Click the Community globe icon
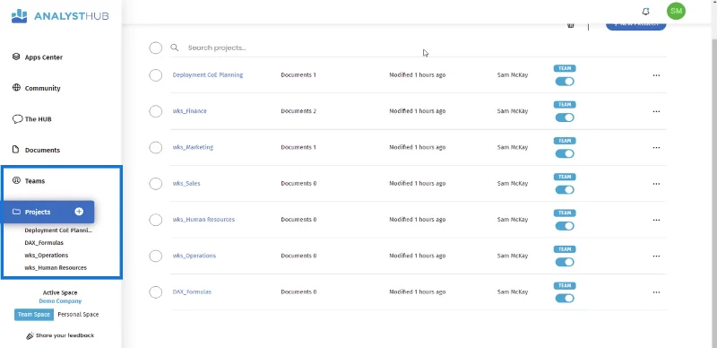The width and height of the screenshot is (717, 348). (16, 88)
